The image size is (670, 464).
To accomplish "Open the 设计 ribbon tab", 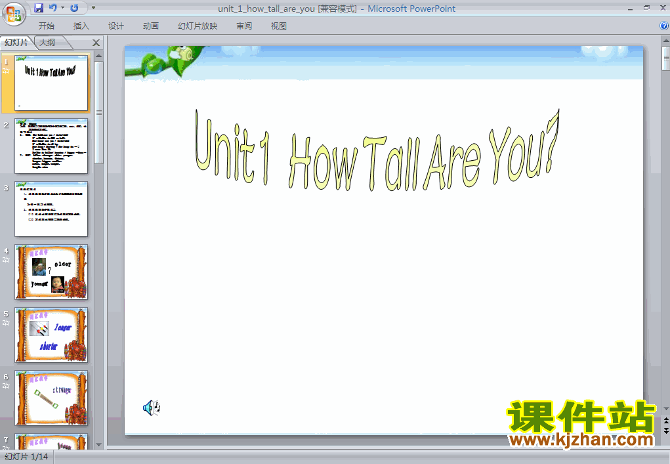I will tap(115, 26).
